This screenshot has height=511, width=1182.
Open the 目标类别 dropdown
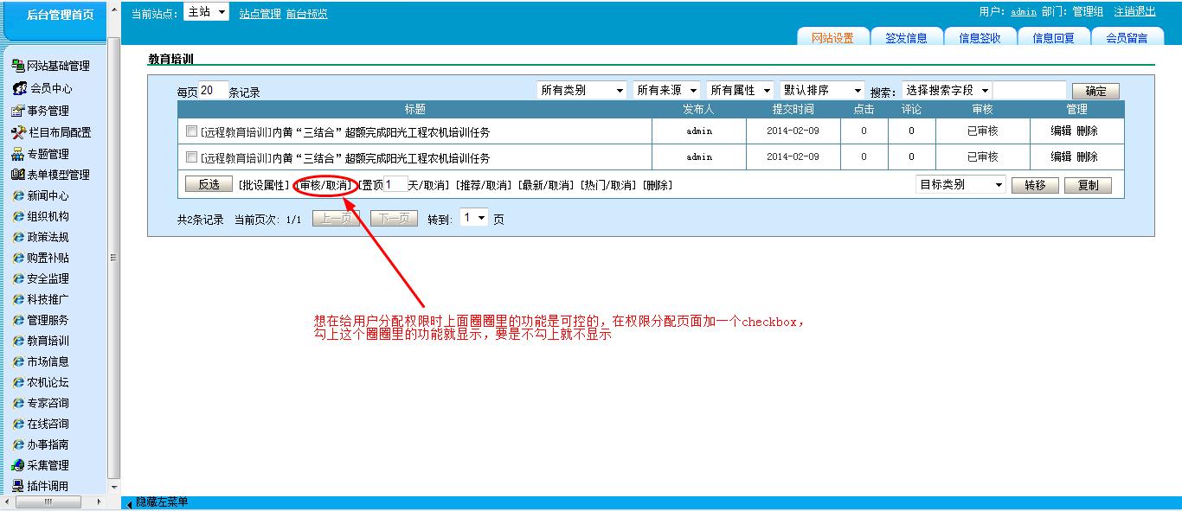(x=960, y=185)
